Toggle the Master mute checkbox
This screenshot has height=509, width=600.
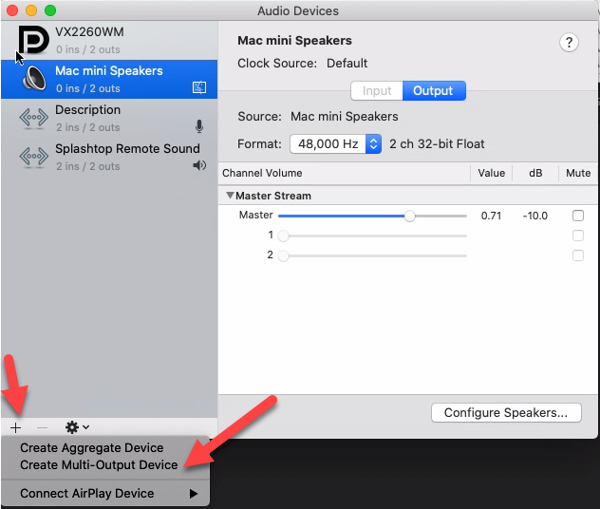[x=577, y=216]
